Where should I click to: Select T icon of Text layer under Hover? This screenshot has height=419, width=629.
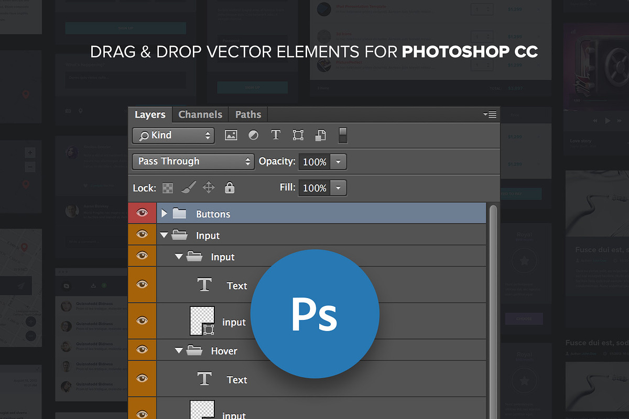(204, 379)
